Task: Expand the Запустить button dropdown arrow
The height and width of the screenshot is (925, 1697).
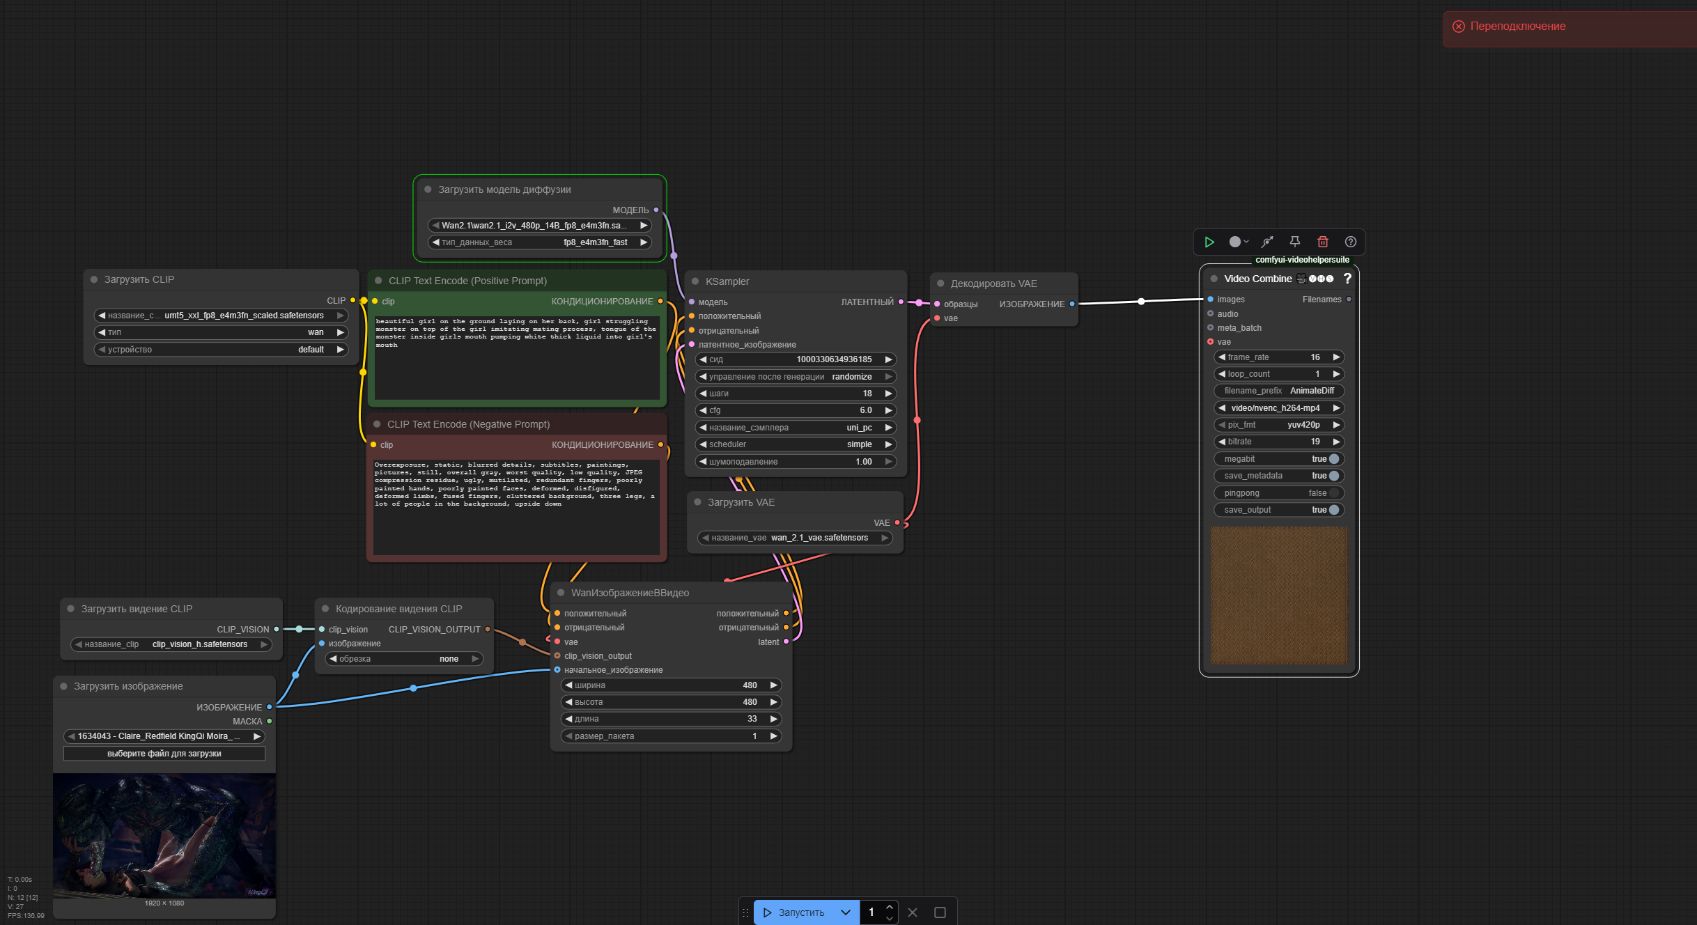Action: click(x=845, y=912)
